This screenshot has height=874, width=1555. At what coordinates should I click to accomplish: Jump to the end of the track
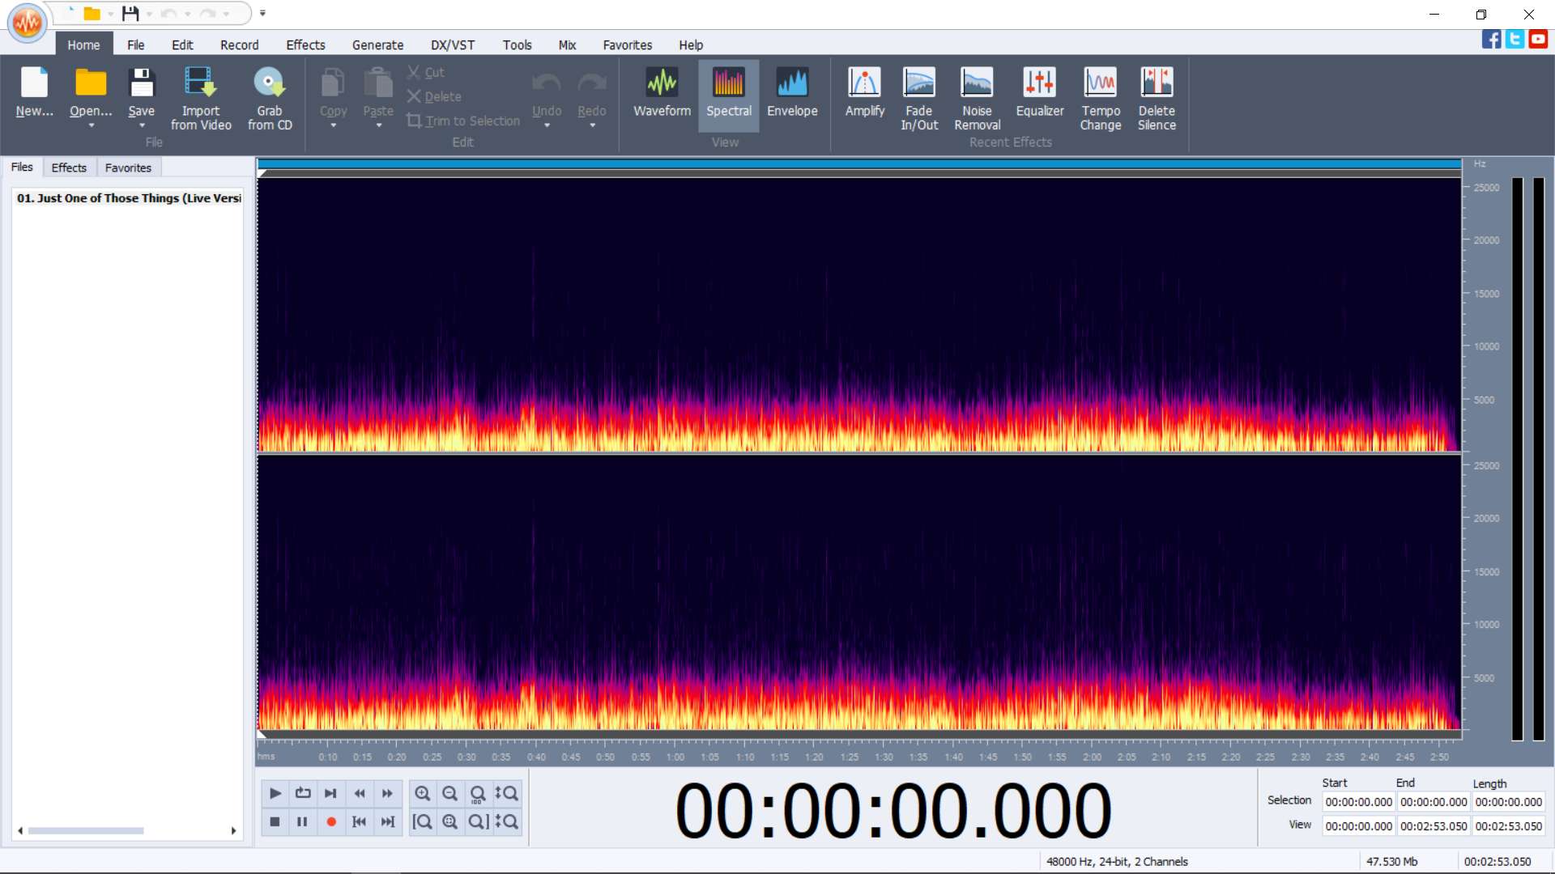tap(387, 821)
